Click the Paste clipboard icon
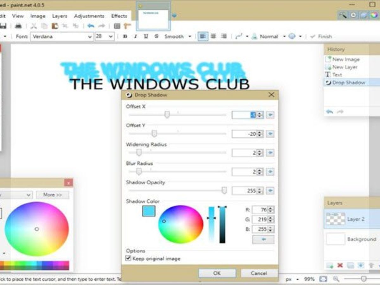Viewport: 380px width, 285px height. pos(55,26)
